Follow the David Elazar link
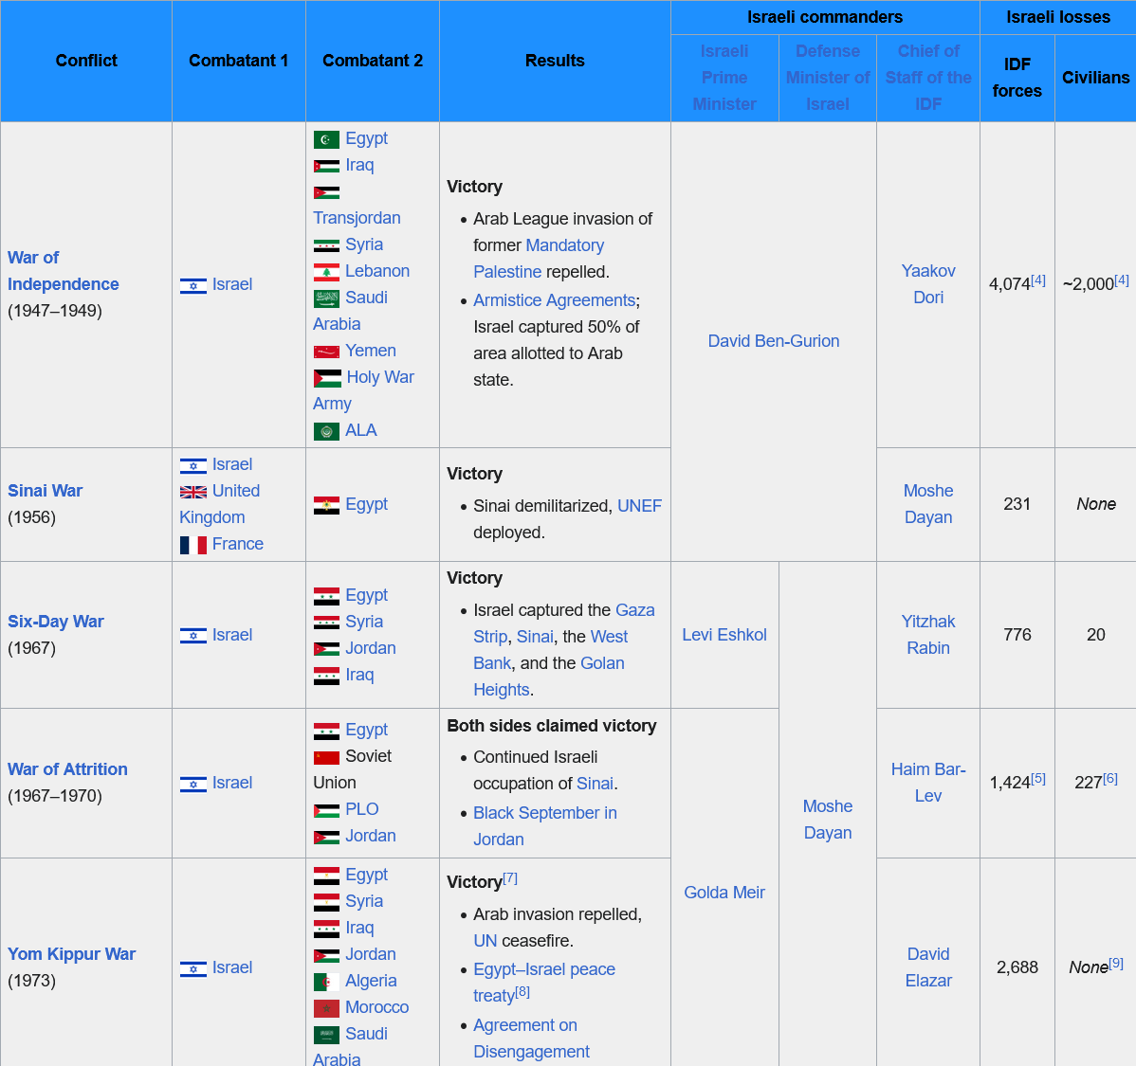1136x1066 pixels. point(928,967)
